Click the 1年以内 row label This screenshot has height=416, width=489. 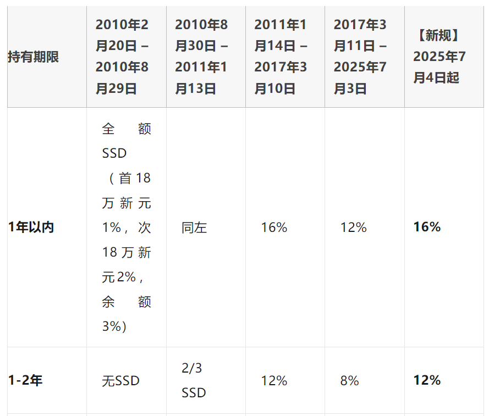[31, 227]
